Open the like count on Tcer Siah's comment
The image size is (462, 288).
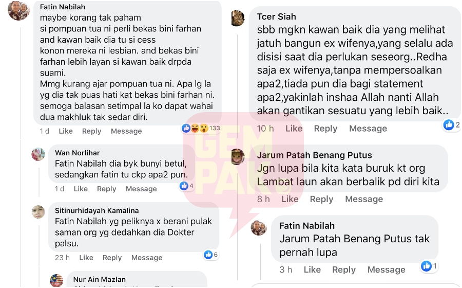pyautogui.click(x=452, y=125)
